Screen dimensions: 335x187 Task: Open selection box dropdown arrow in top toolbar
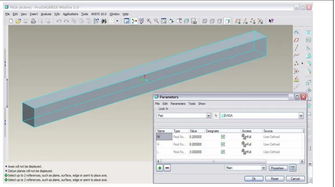117,21
